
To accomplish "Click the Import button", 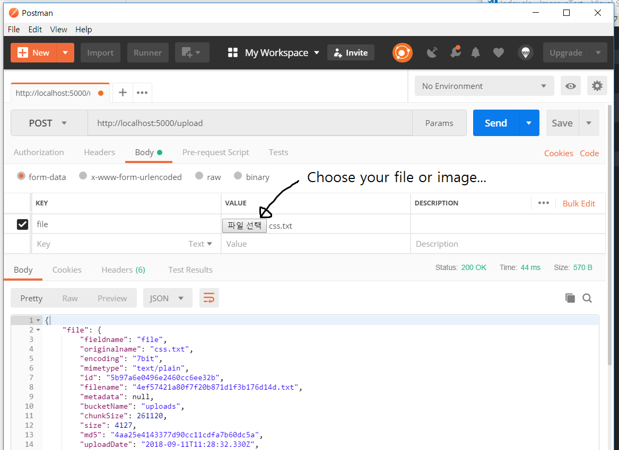I will click(x=100, y=52).
